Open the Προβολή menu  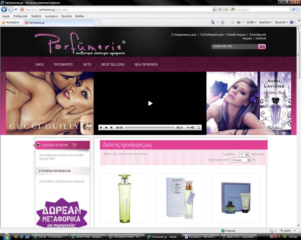coord(36,16)
